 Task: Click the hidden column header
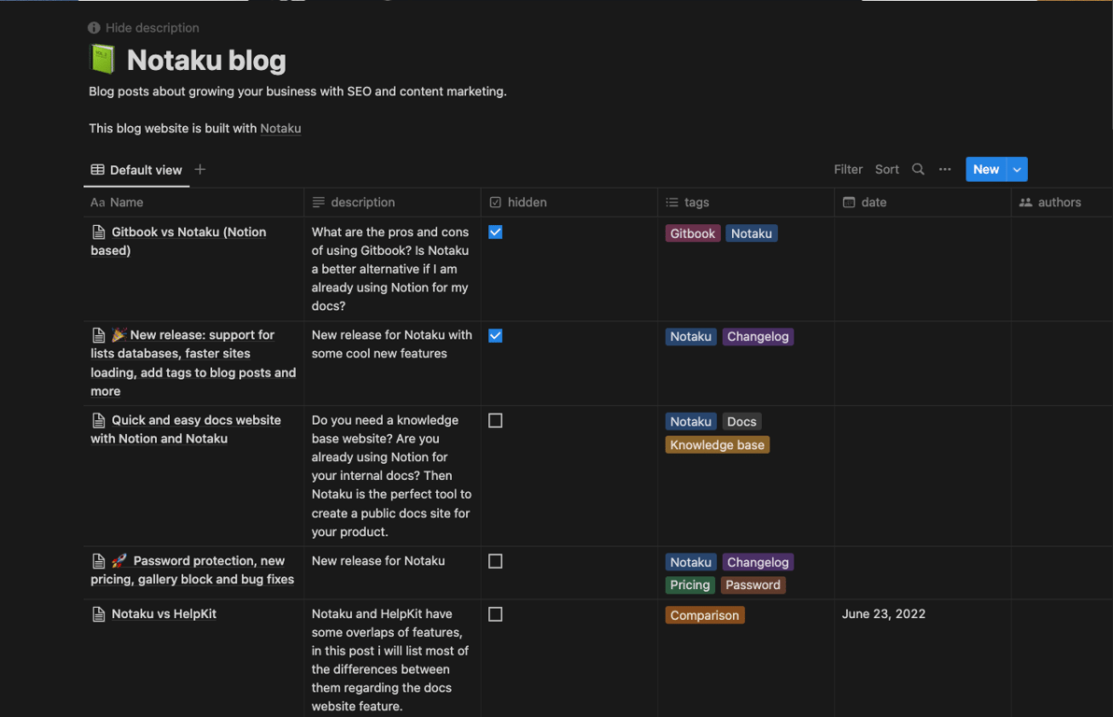coord(570,203)
